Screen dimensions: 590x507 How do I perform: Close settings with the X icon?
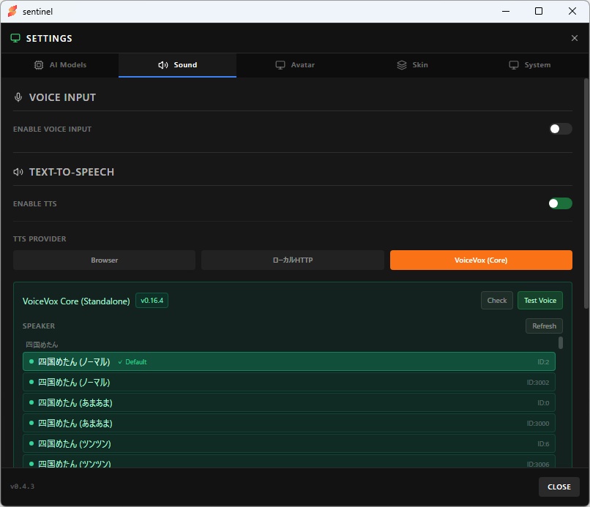[x=574, y=38]
